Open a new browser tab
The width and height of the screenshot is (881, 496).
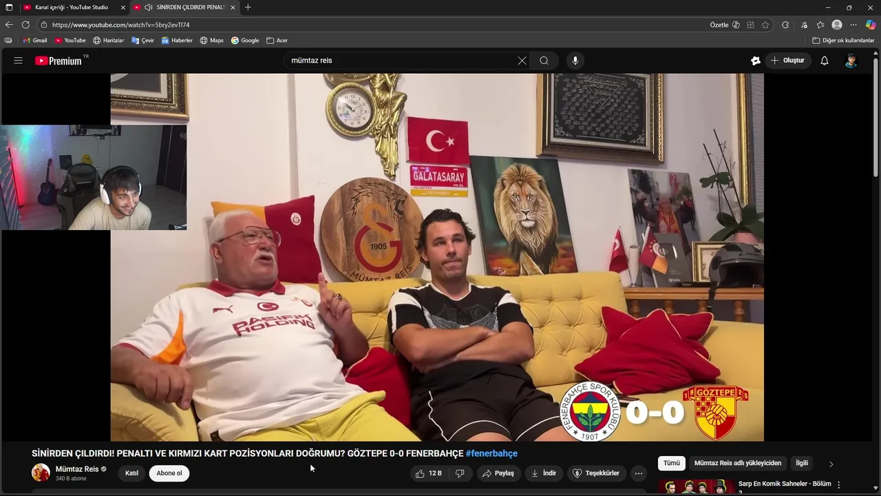248,7
